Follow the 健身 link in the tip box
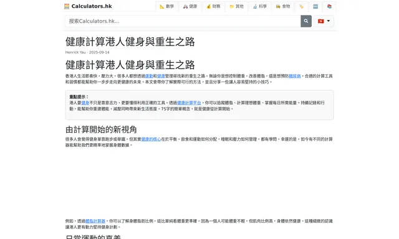Screen dimensions: 399x239 click(x=85, y=103)
